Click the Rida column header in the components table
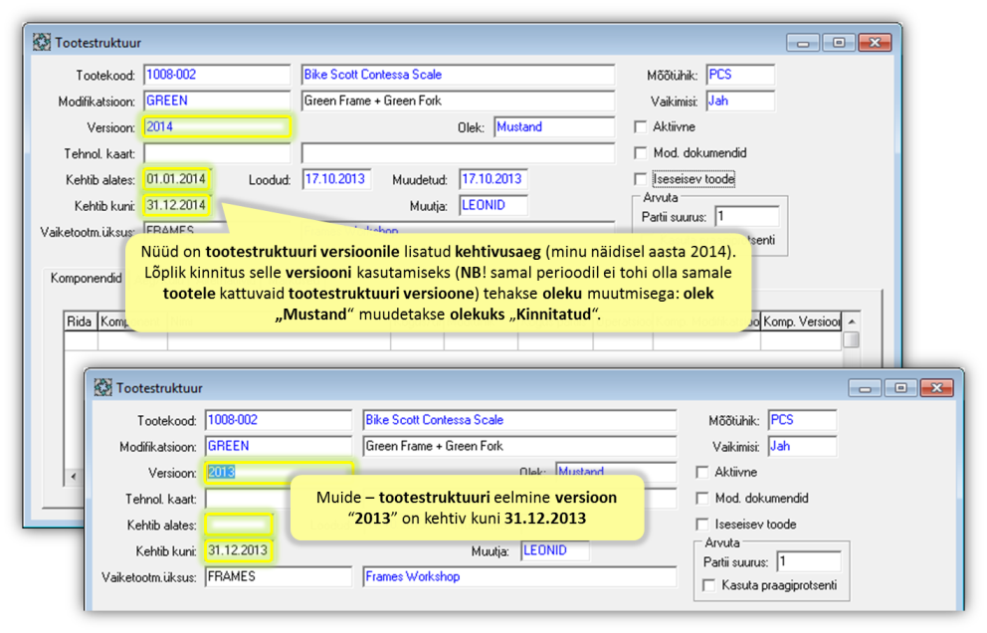The width and height of the screenshot is (987, 633). [x=81, y=321]
